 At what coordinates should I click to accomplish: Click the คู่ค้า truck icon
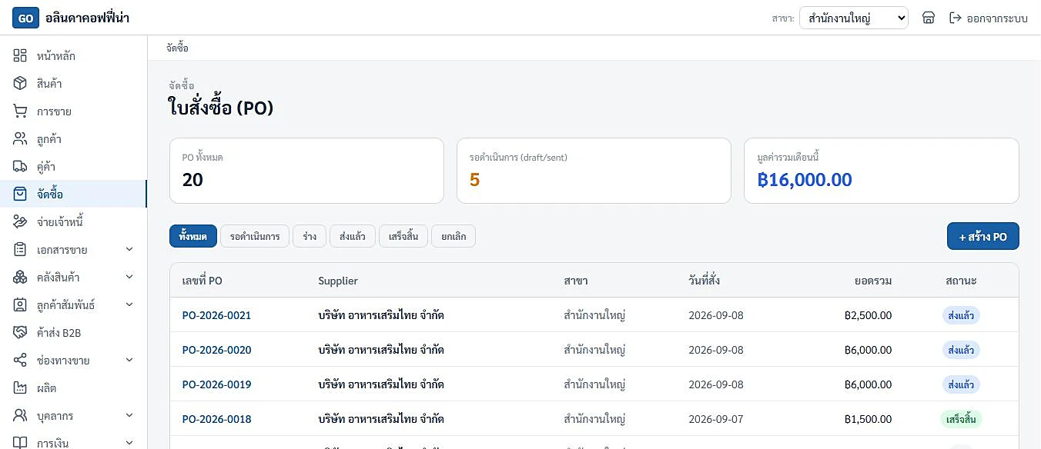pos(21,167)
